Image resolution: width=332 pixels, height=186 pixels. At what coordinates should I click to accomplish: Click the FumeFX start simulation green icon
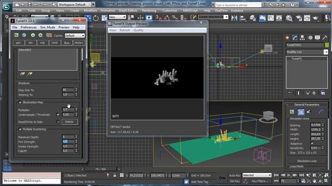pyautogui.click(x=33, y=35)
